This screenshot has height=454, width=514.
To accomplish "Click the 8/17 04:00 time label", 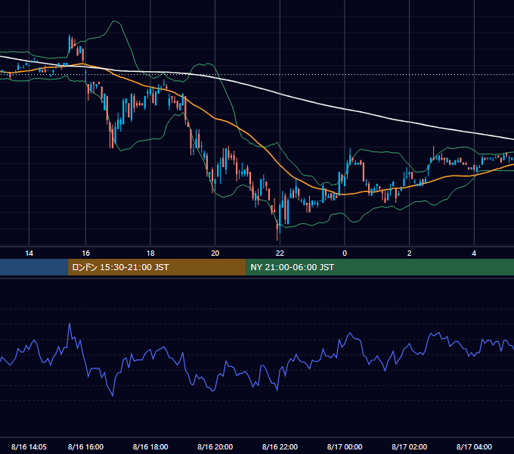I will [x=474, y=446].
